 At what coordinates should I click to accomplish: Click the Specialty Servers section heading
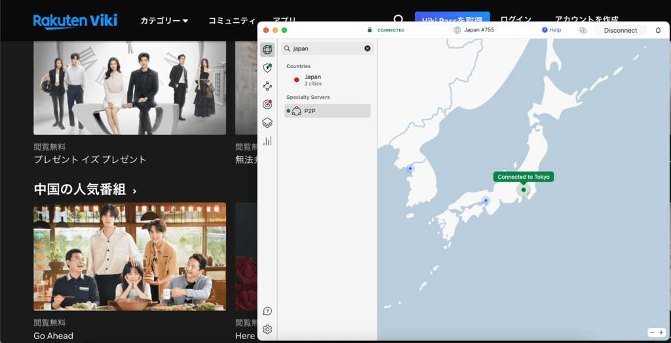click(308, 98)
